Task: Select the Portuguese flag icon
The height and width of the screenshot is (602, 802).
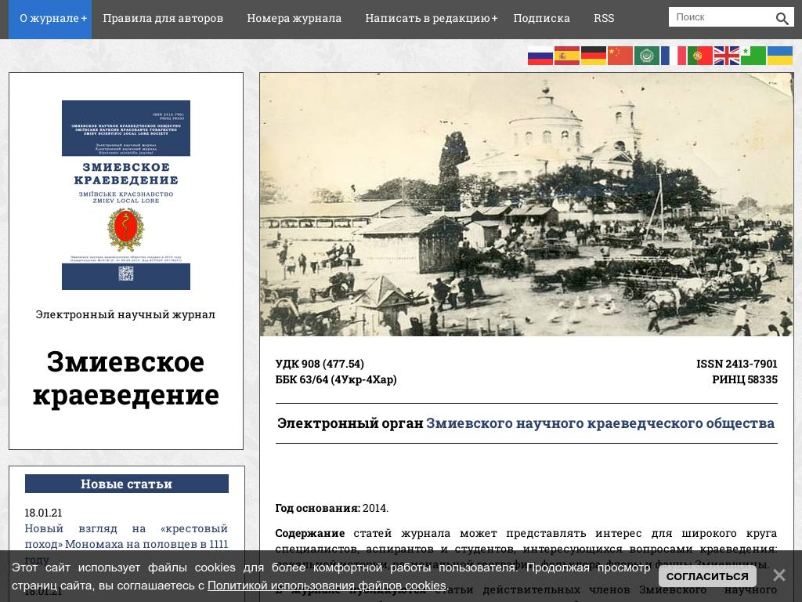Action: coord(699,56)
